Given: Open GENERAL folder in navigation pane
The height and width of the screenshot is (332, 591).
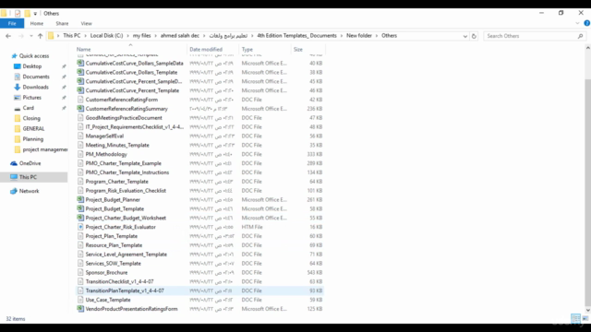Looking at the screenshot, I should (33, 129).
